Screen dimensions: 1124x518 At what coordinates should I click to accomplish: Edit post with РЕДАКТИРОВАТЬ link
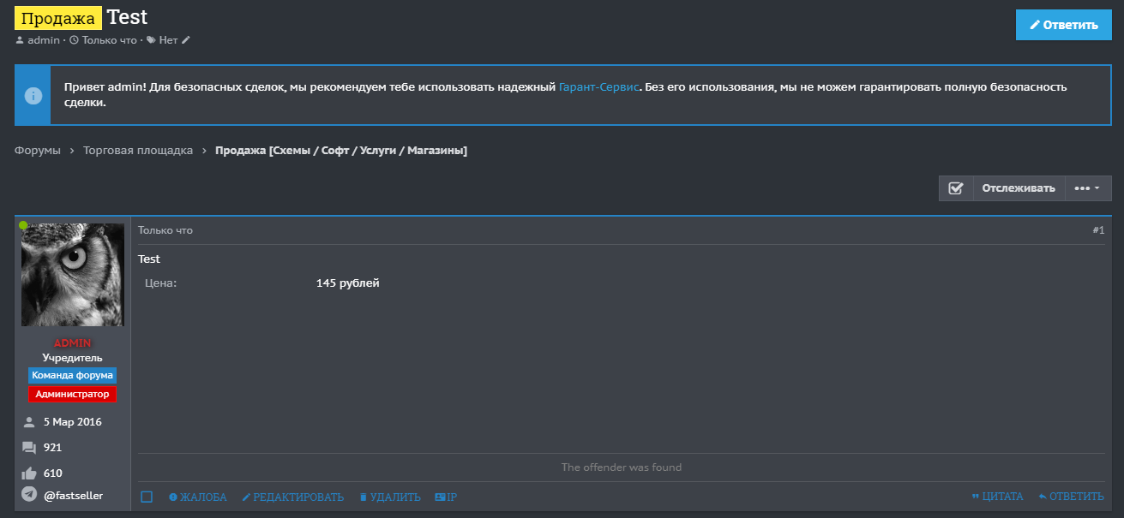pyautogui.click(x=292, y=497)
